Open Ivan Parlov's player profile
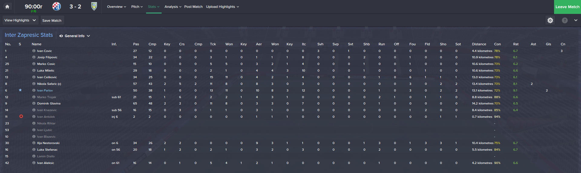Image resolution: width=581 pixels, height=173 pixels. tap(45, 90)
